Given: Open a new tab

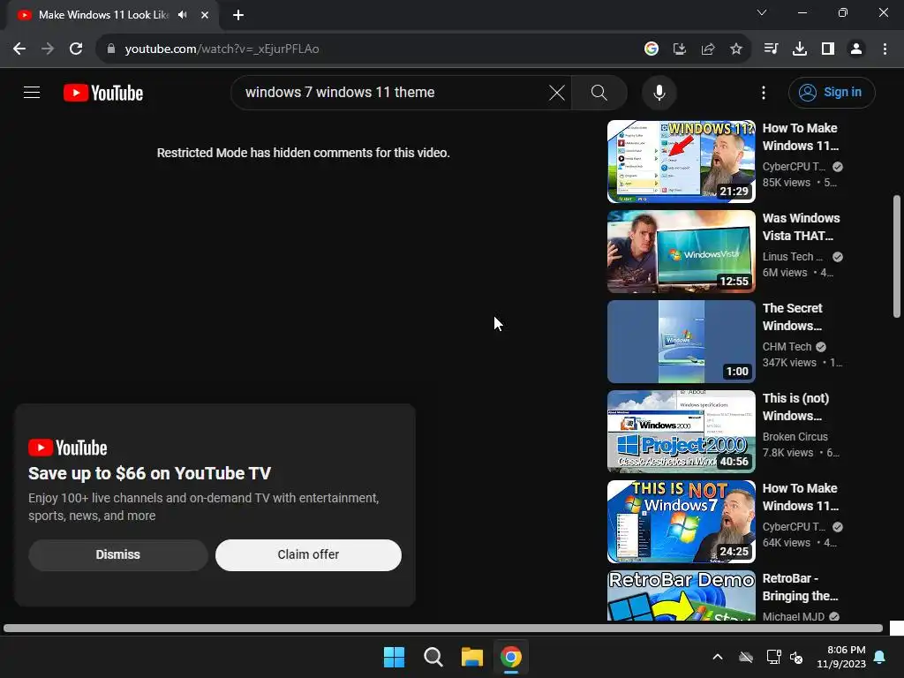Looking at the screenshot, I should tap(238, 15).
